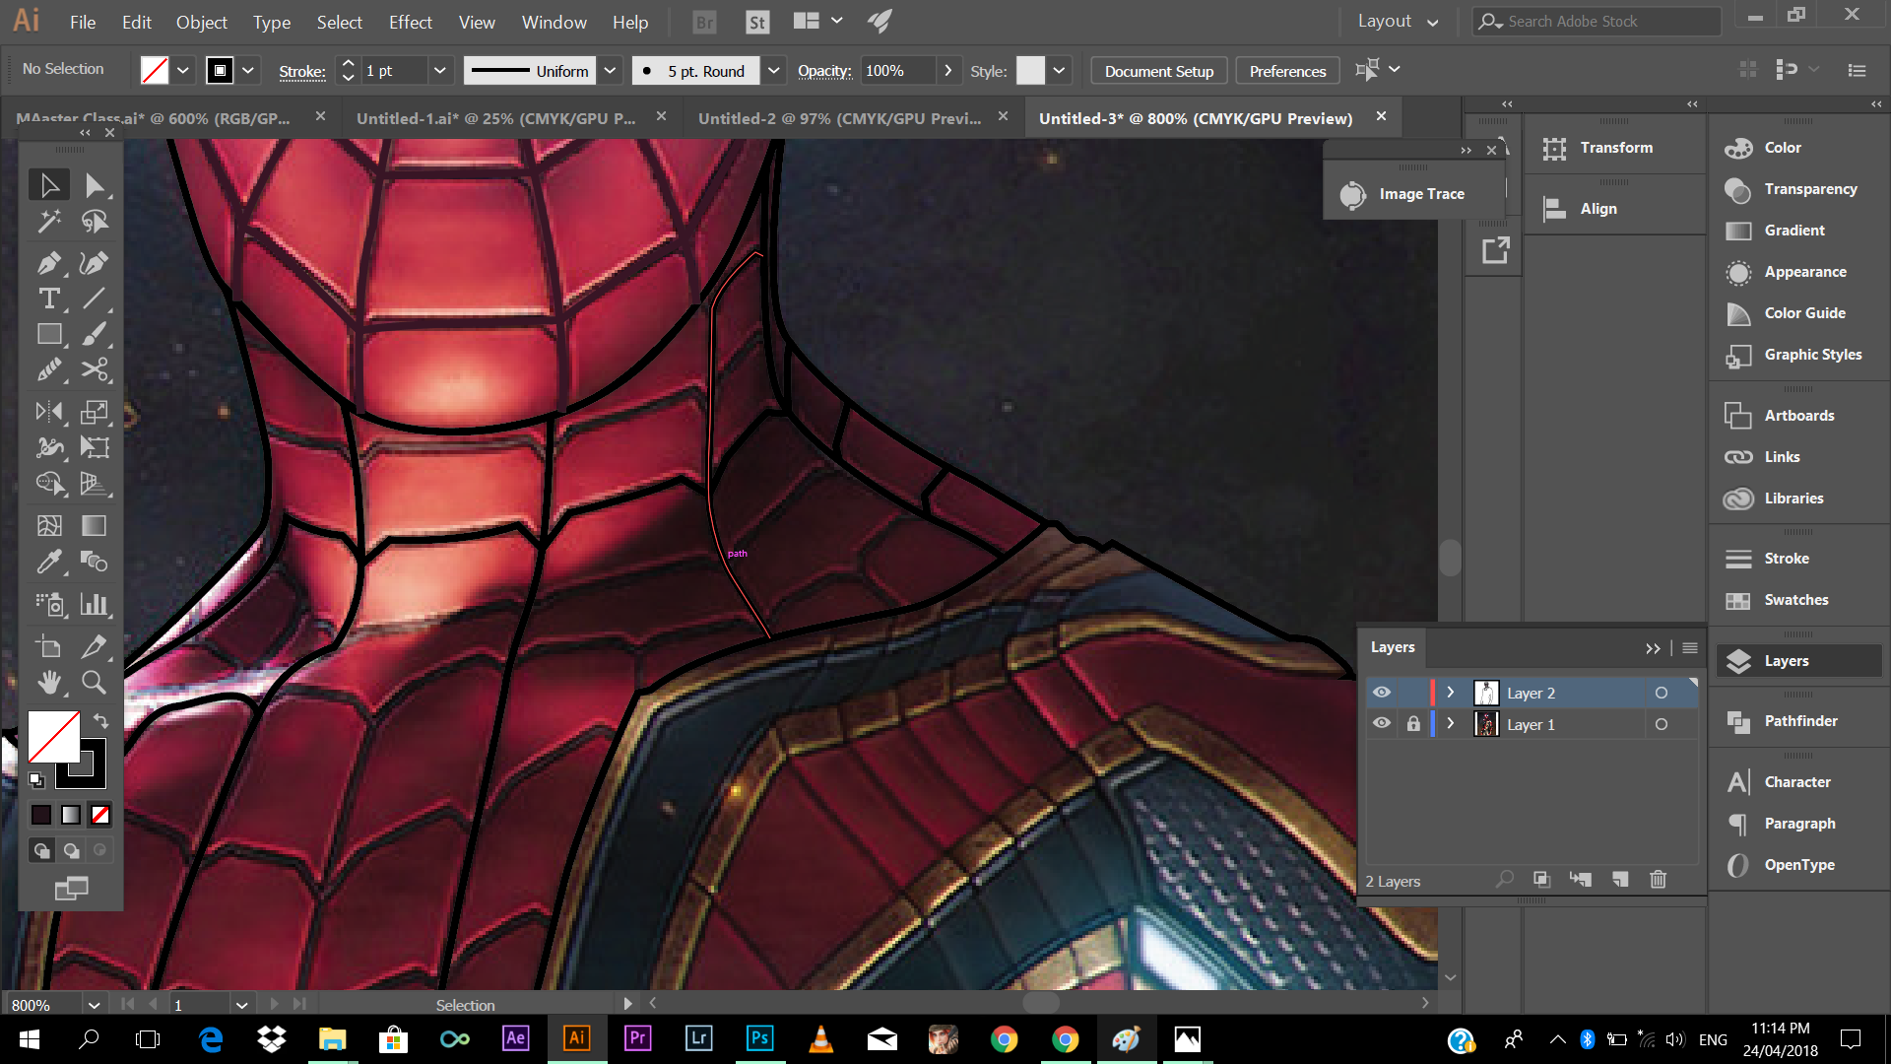
Task: Select the Shape Builder tool
Action: click(48, 483)
